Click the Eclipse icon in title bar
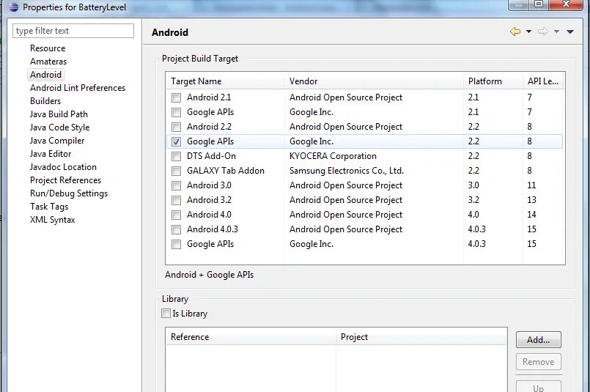Screen dimensions: 590x392 pos(13,7)
